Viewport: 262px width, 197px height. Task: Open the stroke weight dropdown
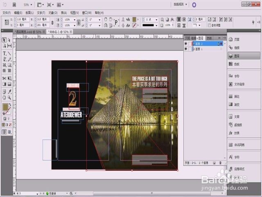156,20
